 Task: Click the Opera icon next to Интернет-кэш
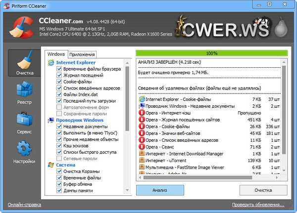point(142,113)
